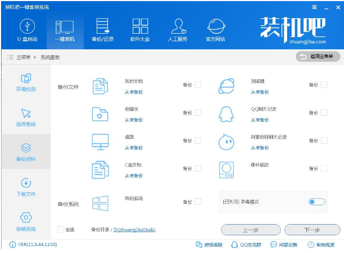
Task: Check backup box for 我的文档
Action: tap(198, 85)
